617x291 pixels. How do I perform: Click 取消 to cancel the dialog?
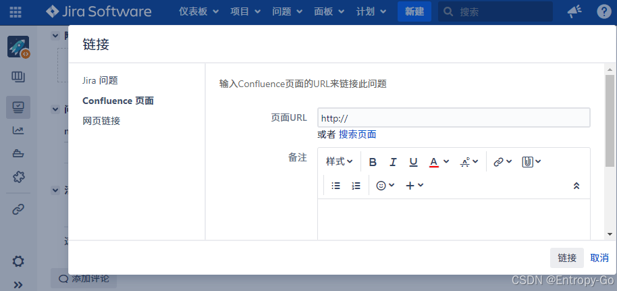(x=599, y=258)
